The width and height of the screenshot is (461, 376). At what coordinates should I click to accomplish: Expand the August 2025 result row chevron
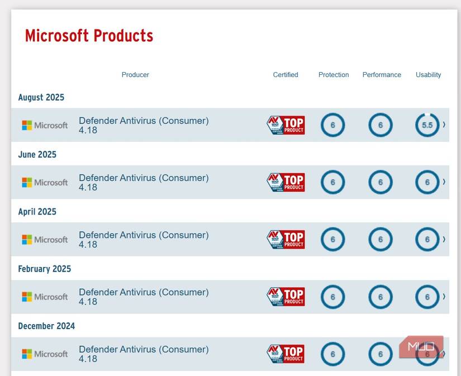(444, 125)
